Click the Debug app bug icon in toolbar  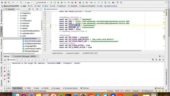pyautogui.click(x=62, y=2)
